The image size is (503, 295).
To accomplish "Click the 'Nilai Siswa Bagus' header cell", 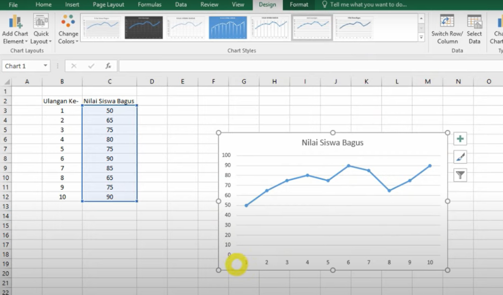I will click(110, 101).
